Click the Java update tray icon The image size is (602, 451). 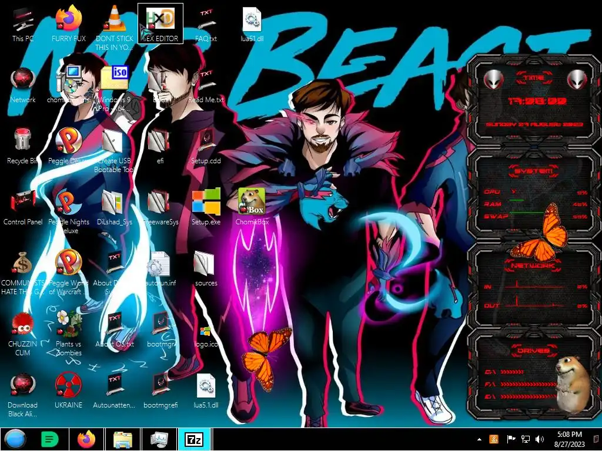click(x=494, y=439)
